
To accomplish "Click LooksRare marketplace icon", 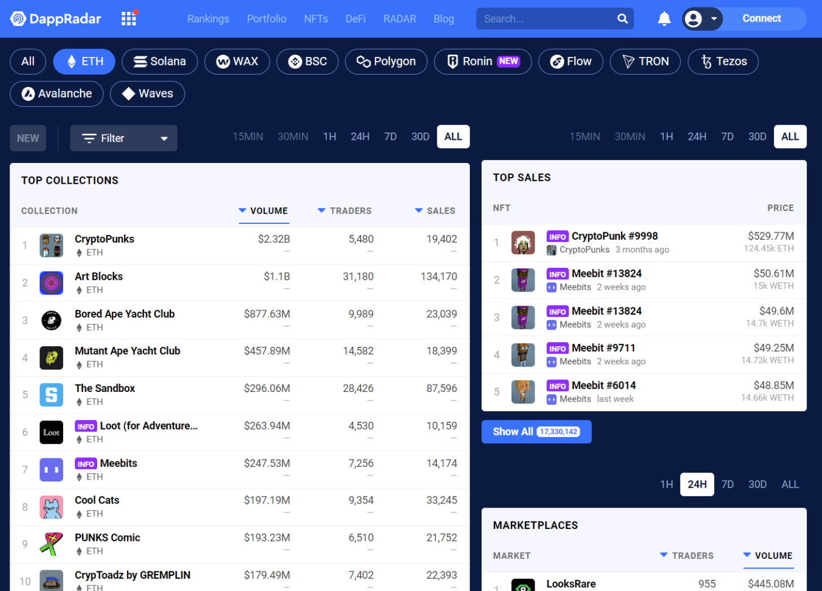I will [523, 585].
